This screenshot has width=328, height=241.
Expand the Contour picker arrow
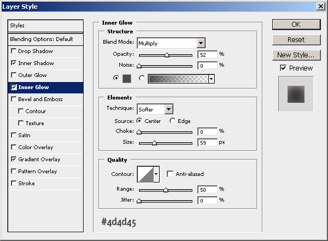pyautogui.click(x=156, y=174)
